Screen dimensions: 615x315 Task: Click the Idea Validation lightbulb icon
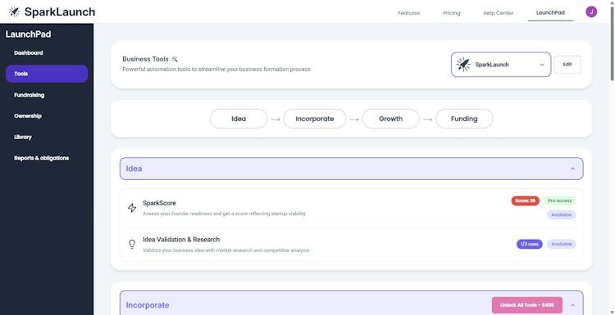pyautogui.click(x=132, y=244)
